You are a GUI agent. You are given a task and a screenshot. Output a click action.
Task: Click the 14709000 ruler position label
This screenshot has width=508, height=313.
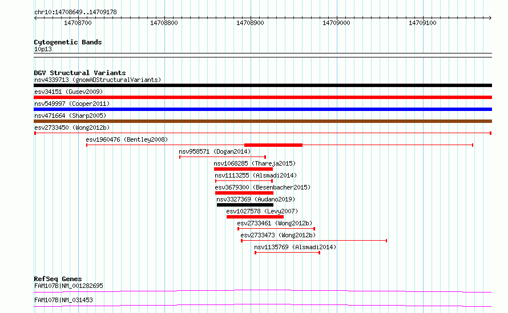point(336,23)
